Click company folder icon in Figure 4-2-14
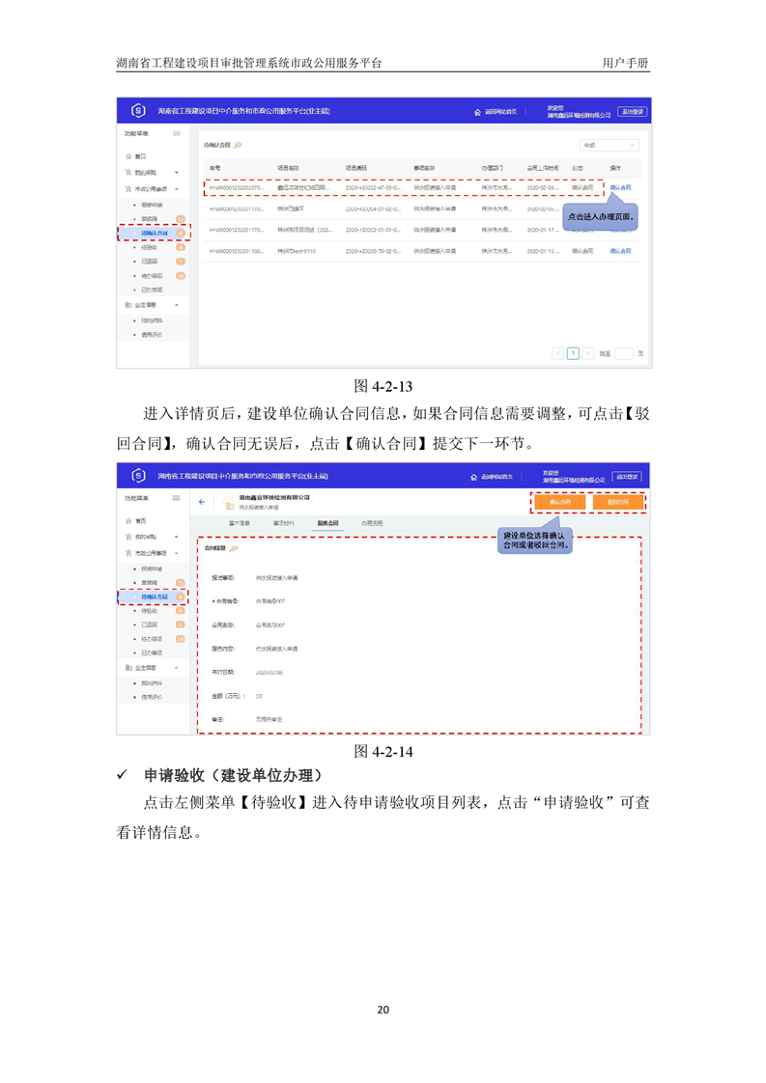 (x=230, y=504)
